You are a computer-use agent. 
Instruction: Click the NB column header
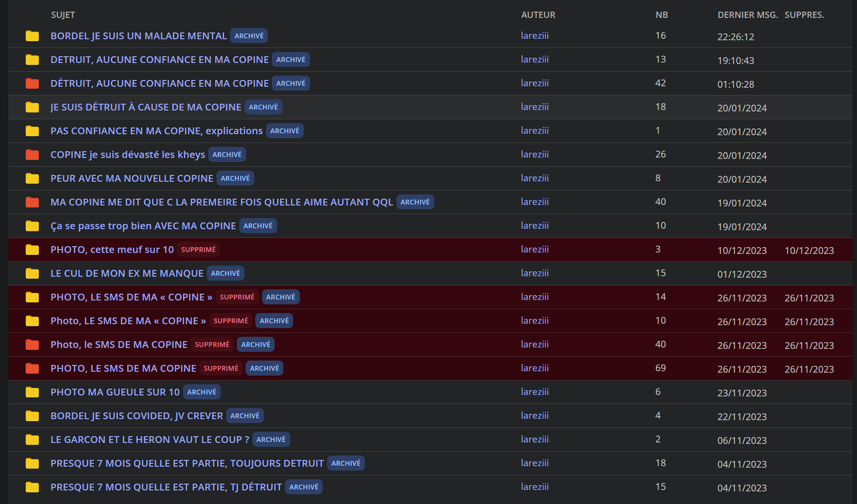(661, 15)
